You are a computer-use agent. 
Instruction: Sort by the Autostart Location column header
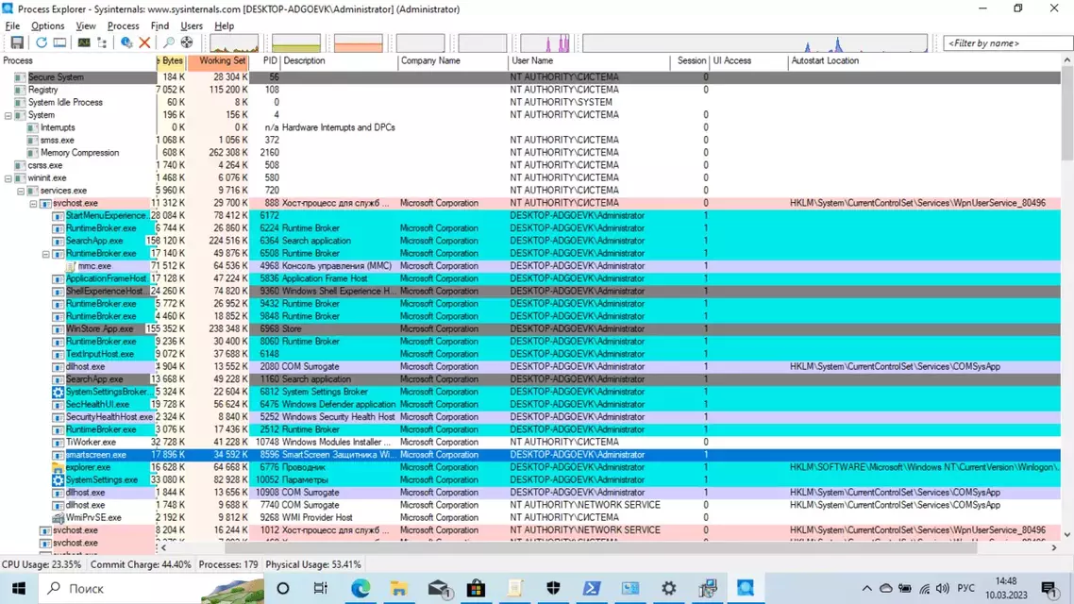tap(925, 61)
